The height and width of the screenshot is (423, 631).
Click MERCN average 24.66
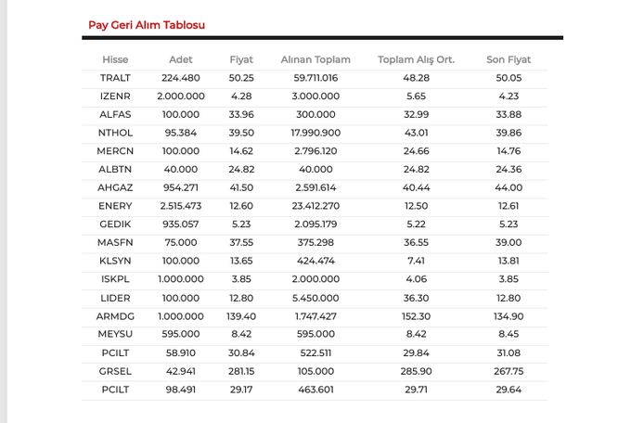[x=416, y=151]
